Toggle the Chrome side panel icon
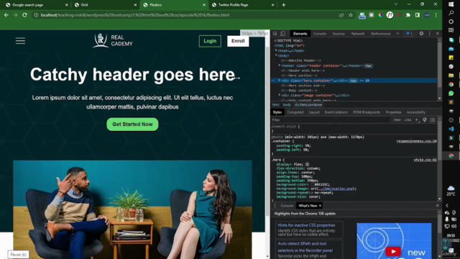The image size is (460, 259). (418, 15)
